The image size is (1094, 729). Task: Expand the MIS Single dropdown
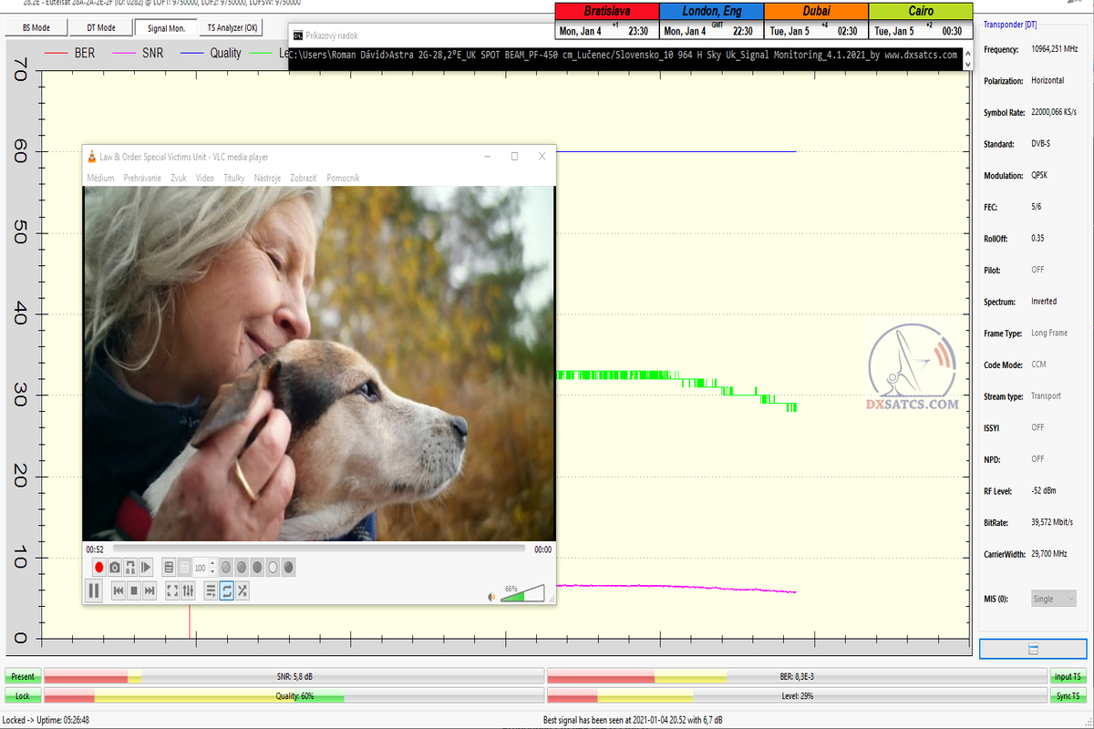[1054, 599]
